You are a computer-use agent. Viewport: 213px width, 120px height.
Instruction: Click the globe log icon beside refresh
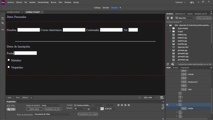coord(173,64)
